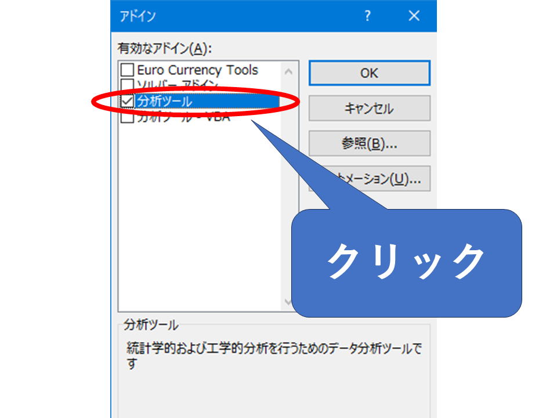Click the ? help icon in title bar

[367, 16]
